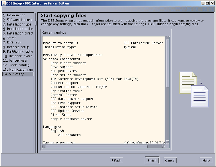Click 'Product to install:' label
This screenshot has height=167, width=216.
(61, 43)
